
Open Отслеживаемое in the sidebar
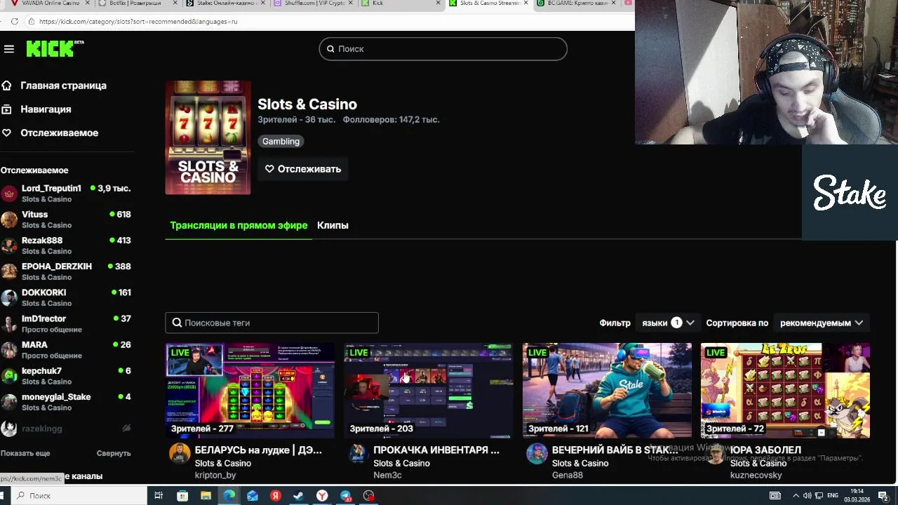click(59, 133)
